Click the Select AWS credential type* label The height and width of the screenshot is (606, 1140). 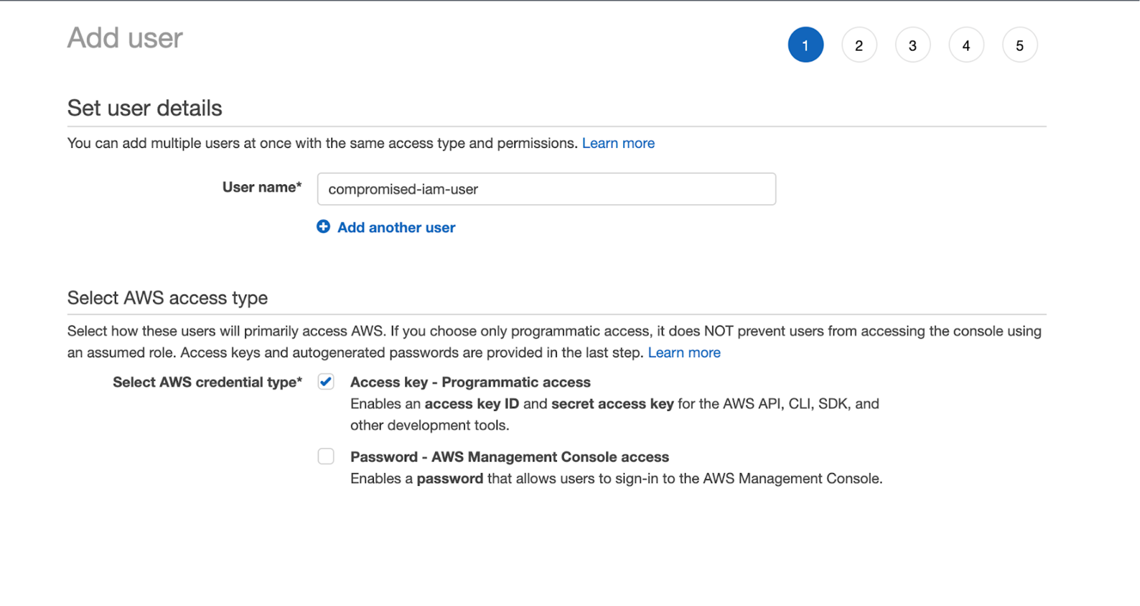[x=207, y=382]
